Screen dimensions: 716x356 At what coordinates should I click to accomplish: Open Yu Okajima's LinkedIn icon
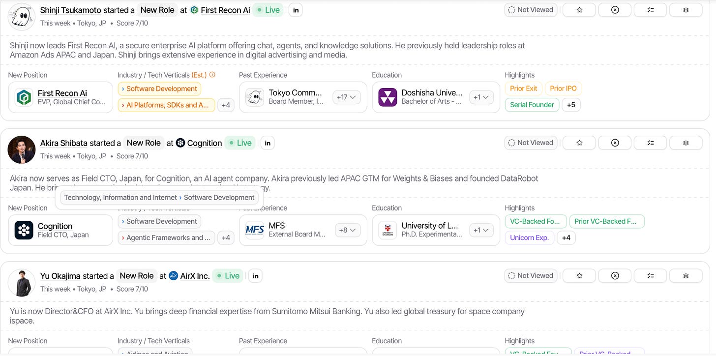point(255,276)
